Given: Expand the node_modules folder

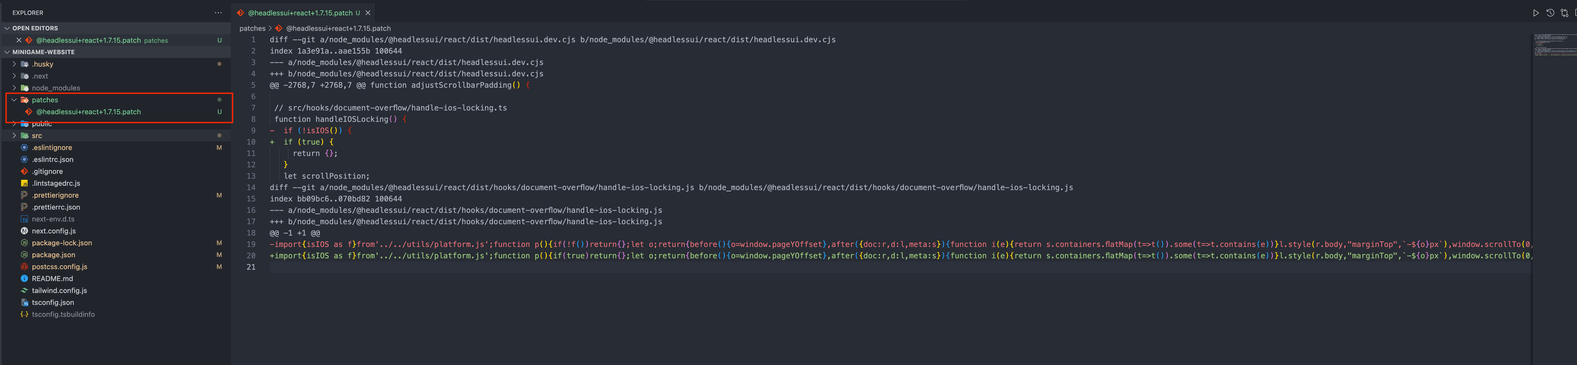Looking at the screenshot, I should coord(14,88).
